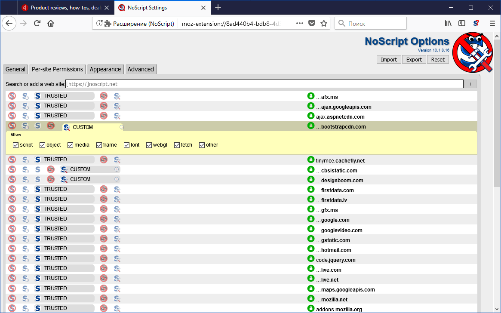Toggle the temporary clock on bootstrapcdn.com's Custom preset
501x313 pixels.
click(x=121, y=127)
